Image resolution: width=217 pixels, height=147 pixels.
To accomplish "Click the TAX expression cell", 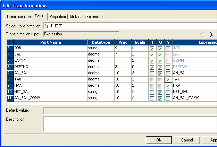I will pyautogui.click(x=195, y=80).
